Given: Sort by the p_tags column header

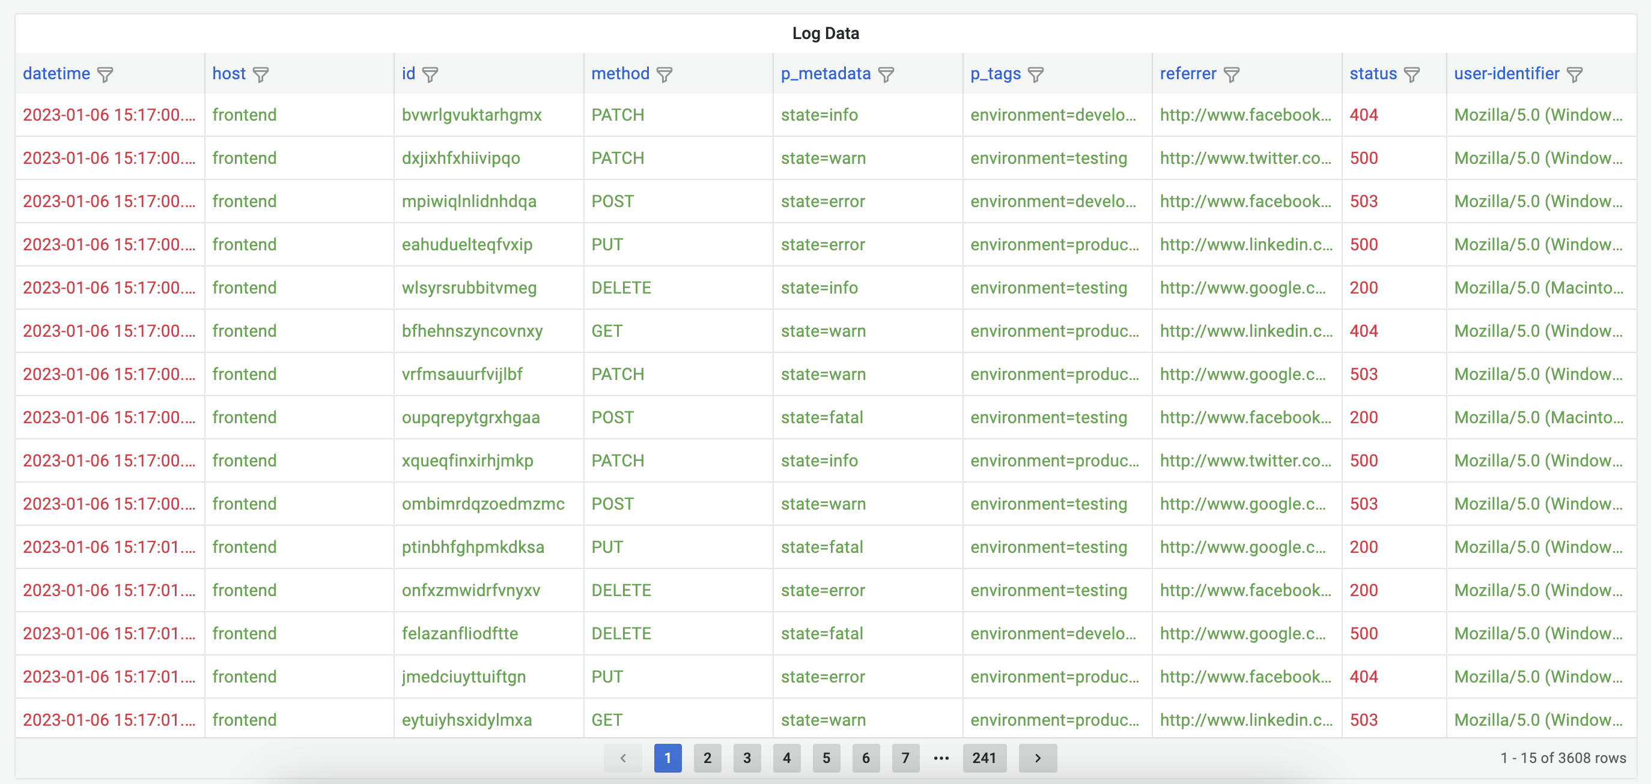Looking at the screenshot, I should tap(996, 74).
